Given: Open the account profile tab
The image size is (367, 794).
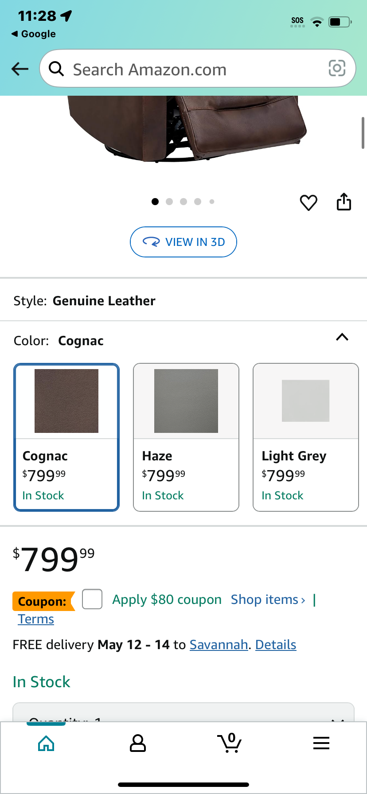Looking at the screenshot, I should pos(138,743).
